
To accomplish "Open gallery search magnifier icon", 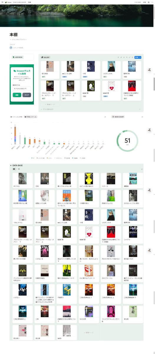I will point(127,57).
